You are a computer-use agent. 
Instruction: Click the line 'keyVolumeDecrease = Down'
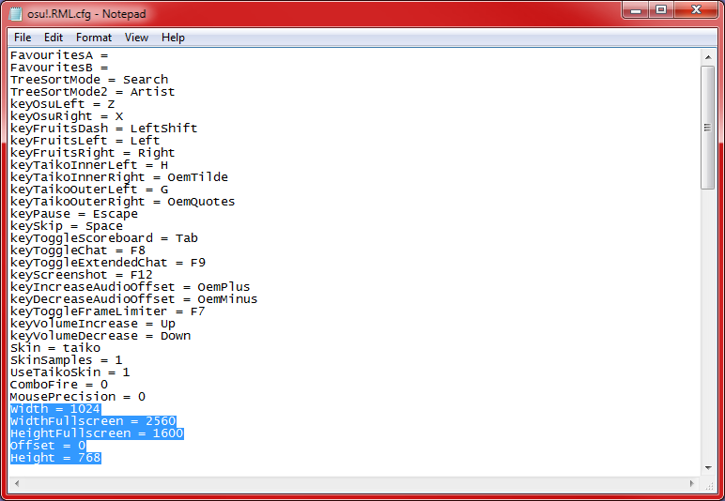[x=100, y=336]
